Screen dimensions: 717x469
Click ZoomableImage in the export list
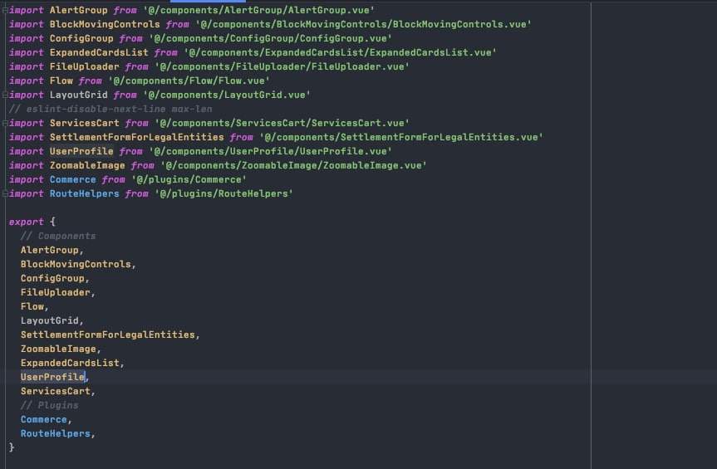(x=58, y=349)
